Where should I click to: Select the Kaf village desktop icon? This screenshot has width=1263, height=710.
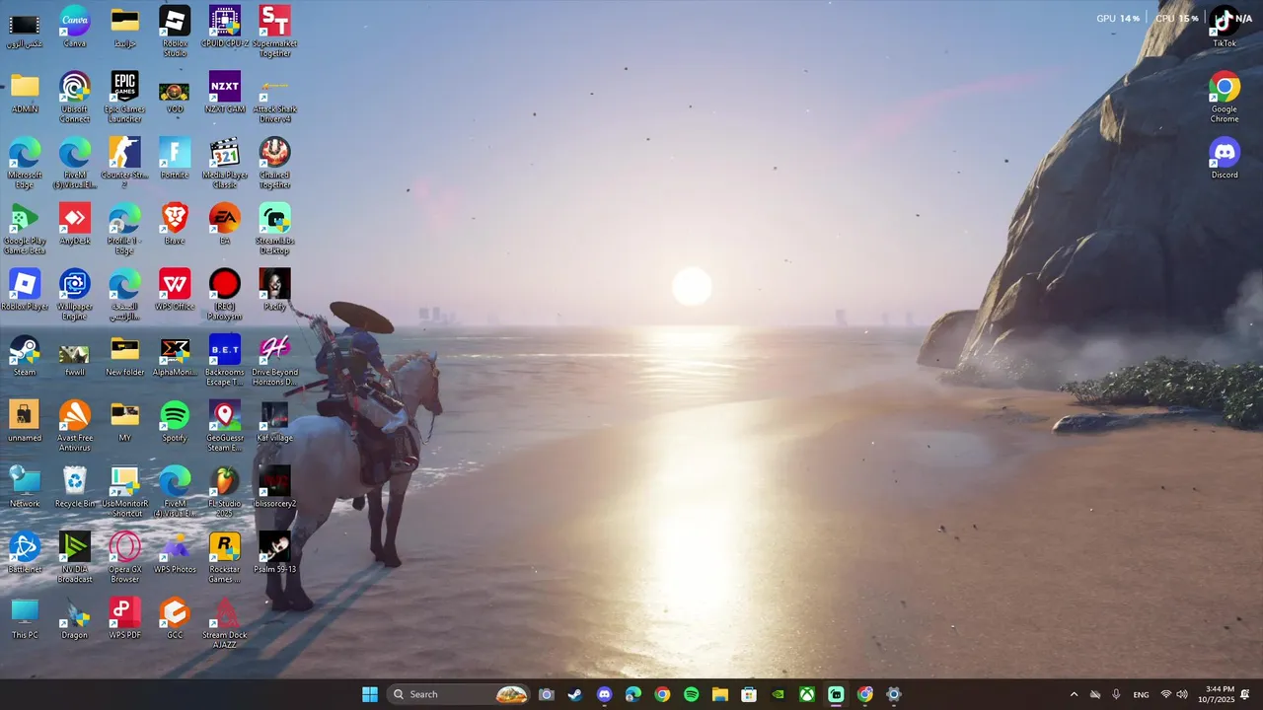click(x=274, y=421)
